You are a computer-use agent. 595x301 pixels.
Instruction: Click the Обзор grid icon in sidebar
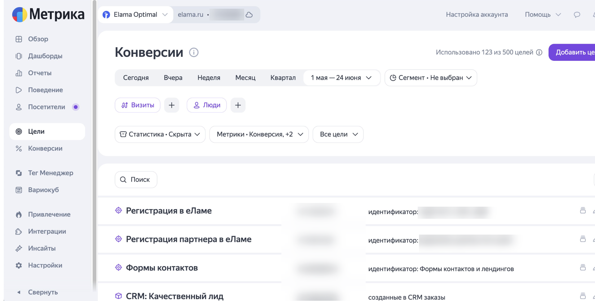click(19, 39)
